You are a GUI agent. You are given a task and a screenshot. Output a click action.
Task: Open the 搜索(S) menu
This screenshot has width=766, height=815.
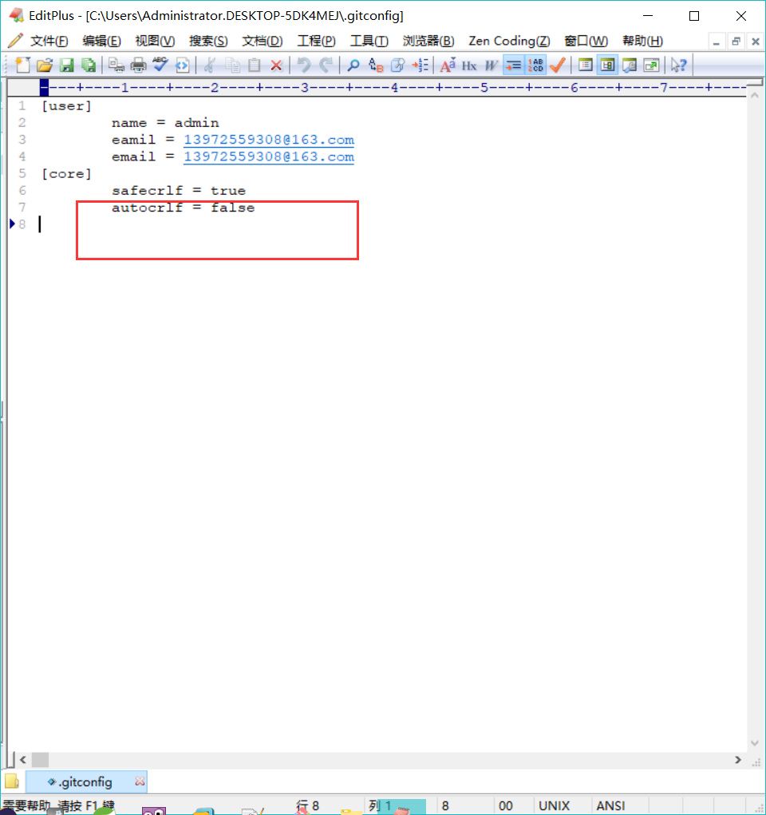click(x=208, y=41)
